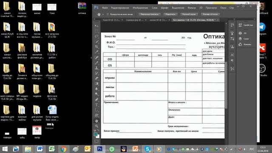Close the Без имени-1 document tab
The height and width of the screenshot is (153, 272).
pos(218,20)
